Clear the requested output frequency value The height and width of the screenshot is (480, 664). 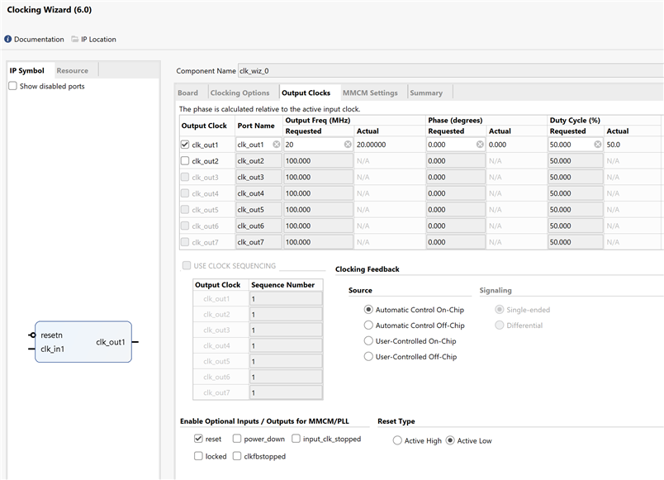point(348,145)
